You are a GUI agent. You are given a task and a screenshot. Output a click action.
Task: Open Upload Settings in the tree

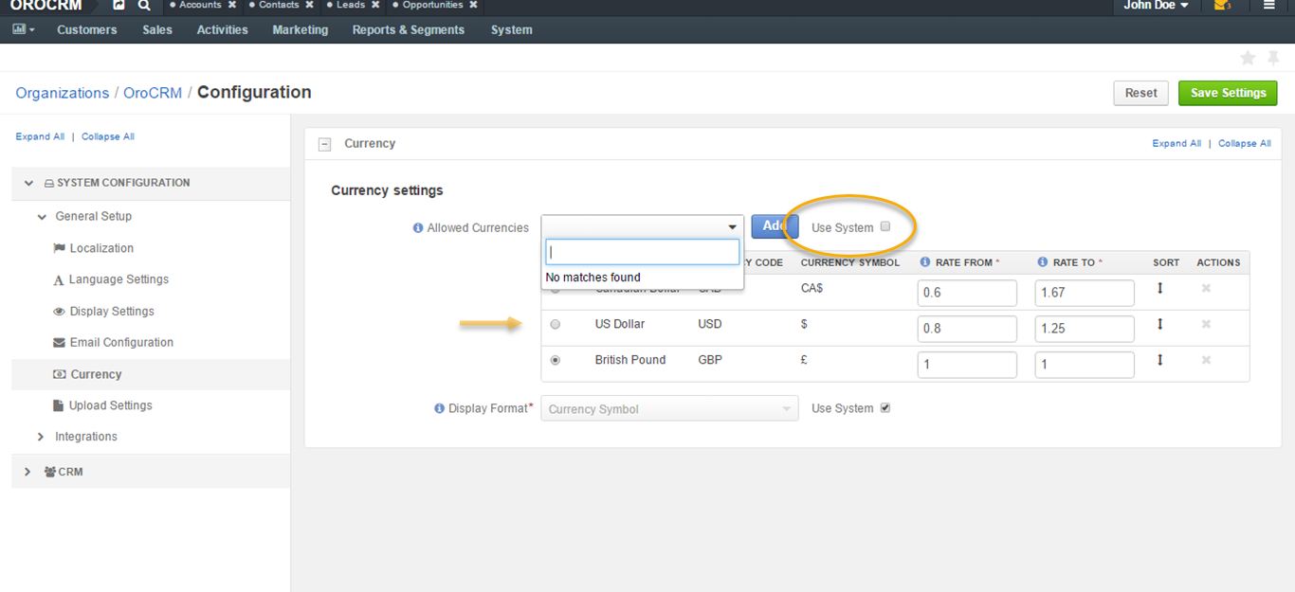(x=110, y=405)
